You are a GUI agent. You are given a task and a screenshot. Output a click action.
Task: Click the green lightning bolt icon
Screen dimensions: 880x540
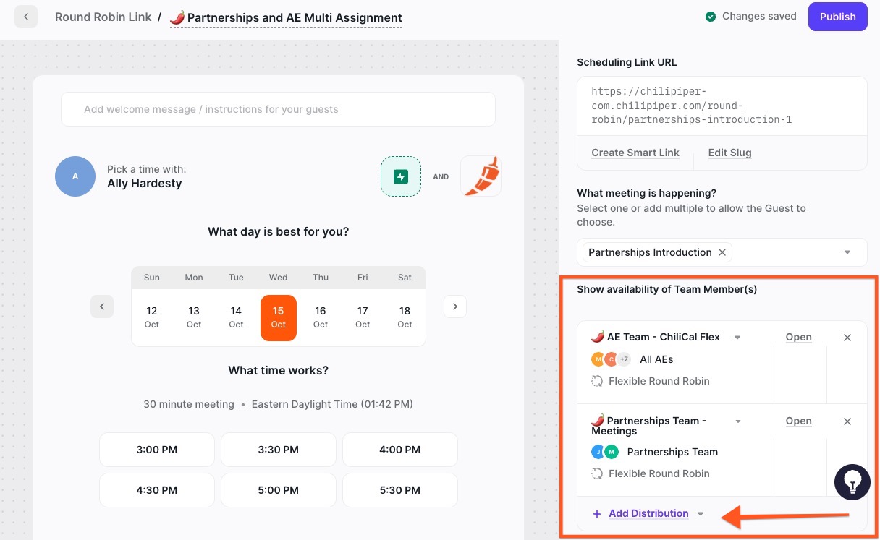click(x=401, y=176)
